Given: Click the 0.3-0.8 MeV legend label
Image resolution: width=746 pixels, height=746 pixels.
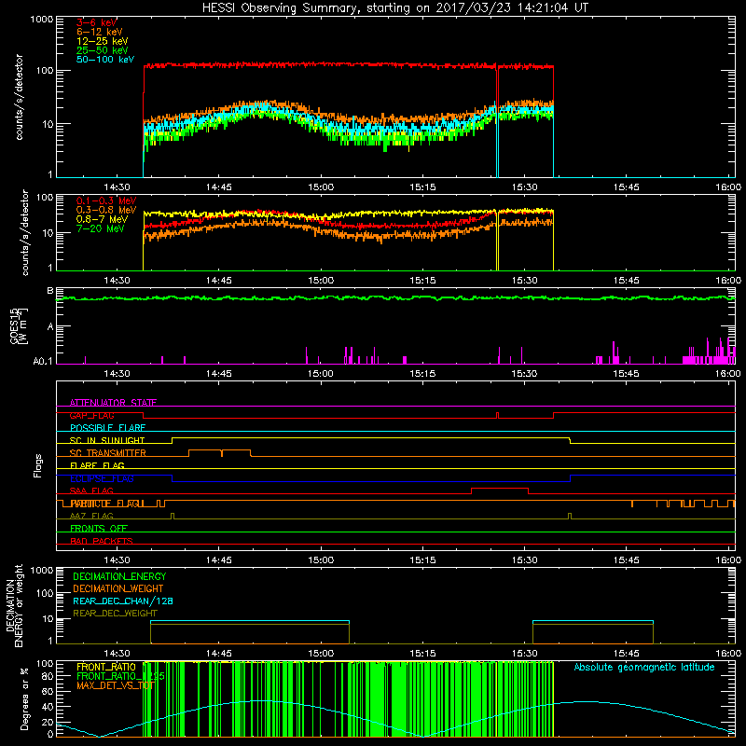Looking at the screenshot, I should tap(106, 211).
